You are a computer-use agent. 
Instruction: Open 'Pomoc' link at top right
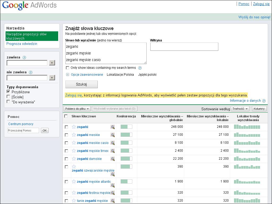pos(244,4)
